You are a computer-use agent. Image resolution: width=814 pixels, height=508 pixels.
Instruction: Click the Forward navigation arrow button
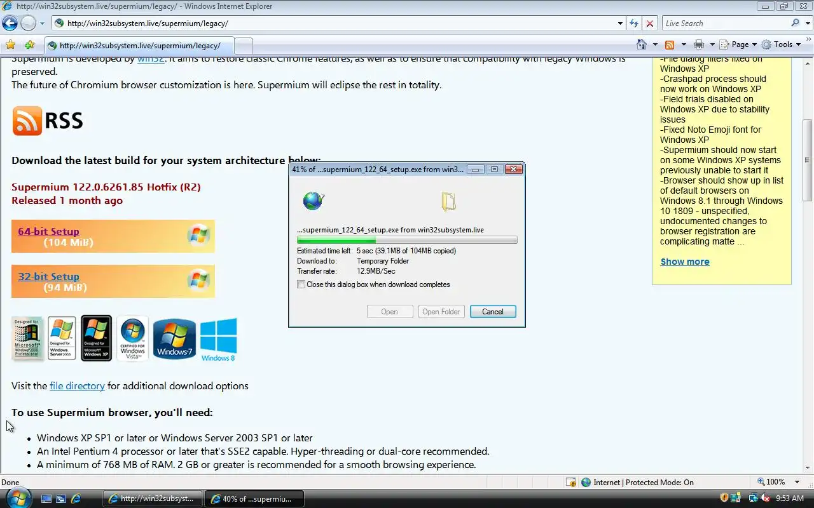28,23
